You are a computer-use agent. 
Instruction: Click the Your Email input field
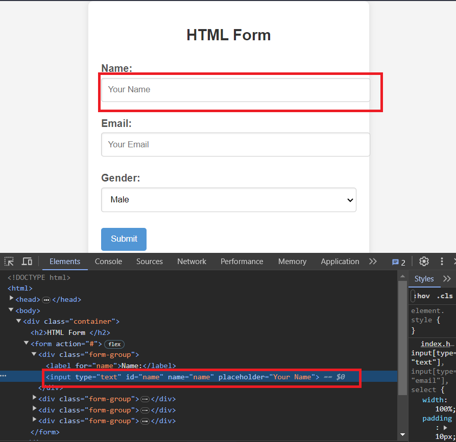[x=235, y=145]
